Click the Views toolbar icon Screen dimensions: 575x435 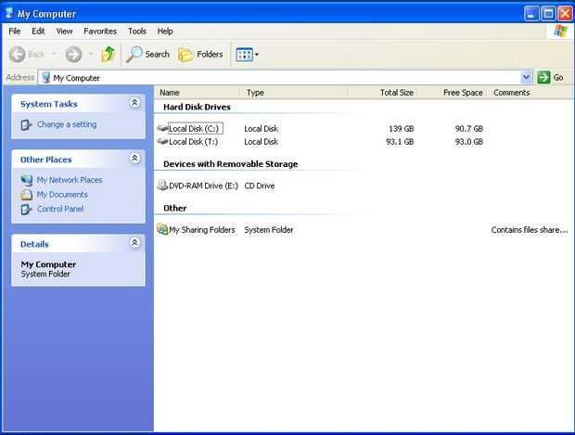click(x=244, y=55)
